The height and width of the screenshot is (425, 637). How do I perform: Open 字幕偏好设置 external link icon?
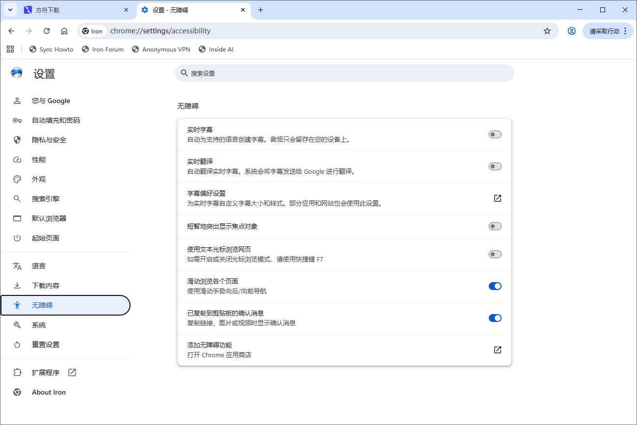497,198
